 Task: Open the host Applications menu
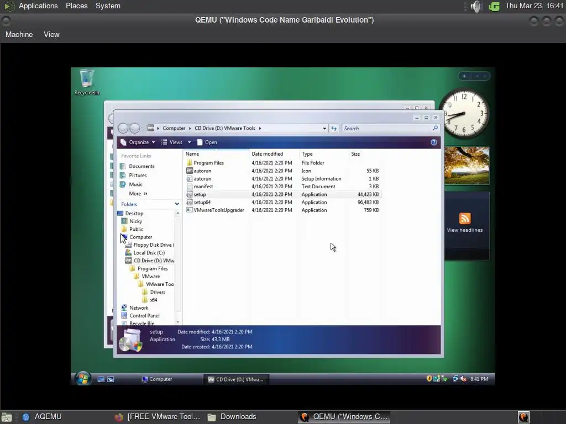click(38, 6)
